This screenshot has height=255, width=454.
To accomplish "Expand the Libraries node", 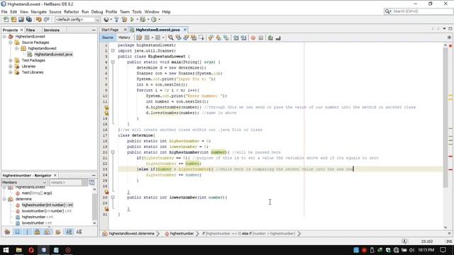I will (11, 66).
